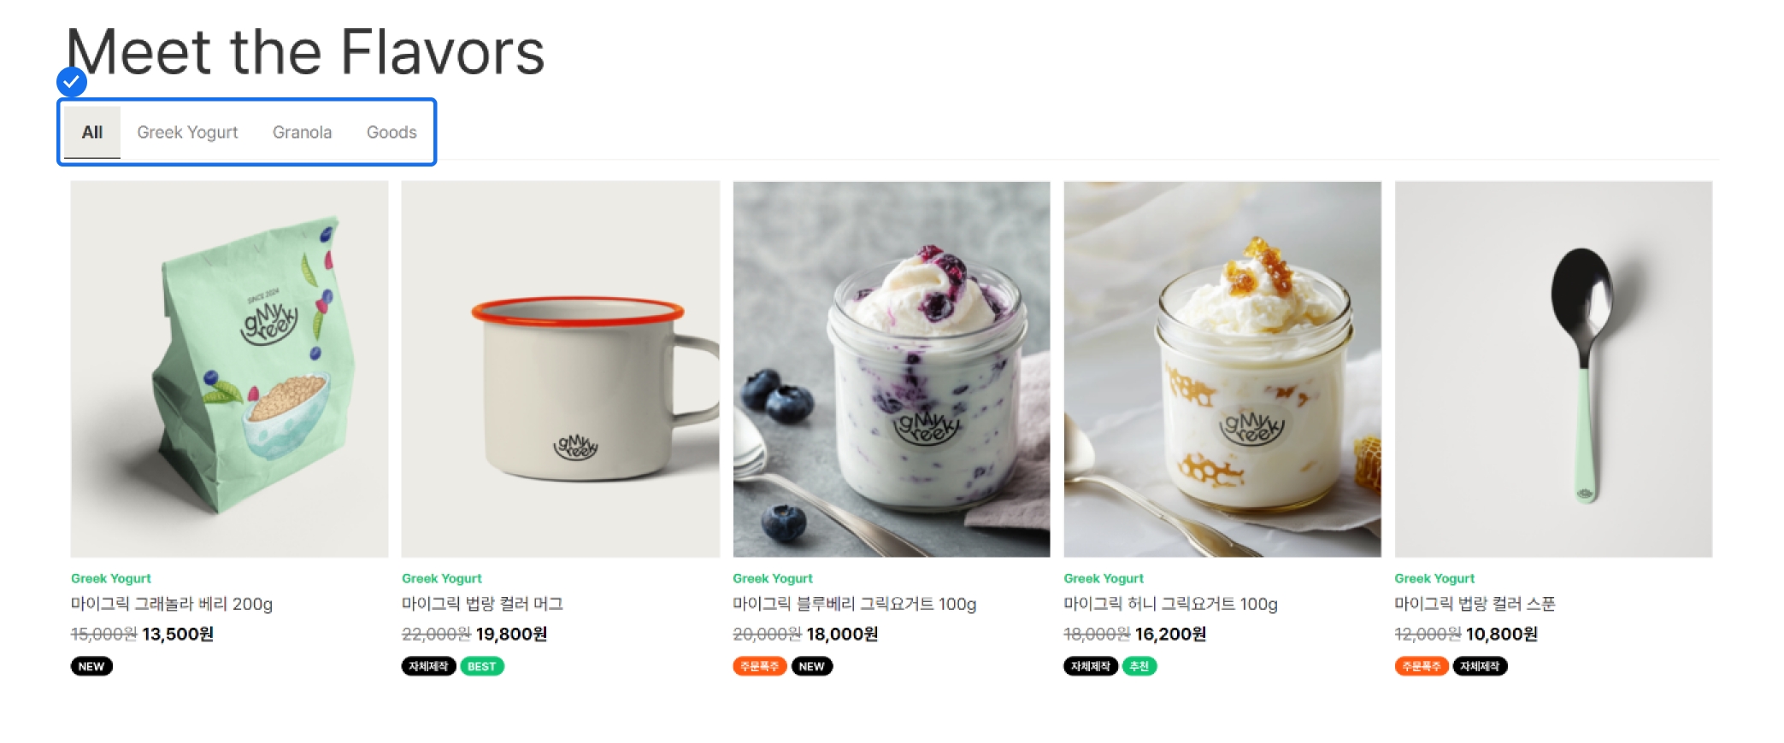Click the green BEST badge under mug
Viewport: 1784px width, 743px height.
482,666
